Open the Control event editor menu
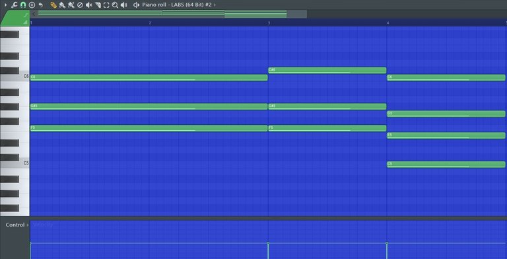Image resolution: width=507 pixels, height=259 pixels. click(15, 225)
